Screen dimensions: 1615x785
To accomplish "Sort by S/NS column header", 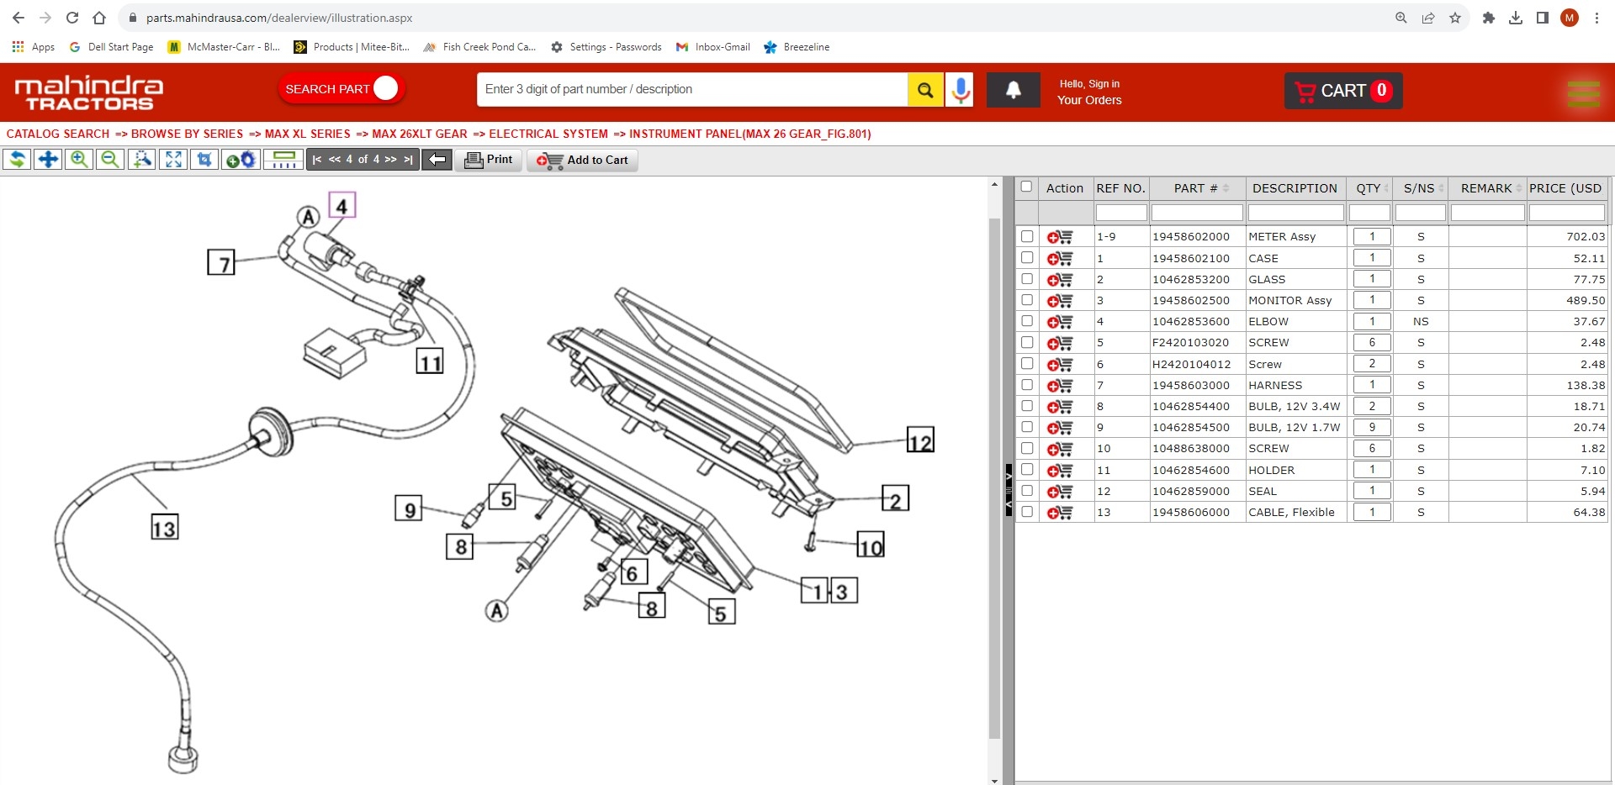I will 1420,188.
